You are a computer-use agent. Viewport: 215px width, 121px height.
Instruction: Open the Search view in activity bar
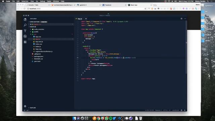tap(25, 25)
